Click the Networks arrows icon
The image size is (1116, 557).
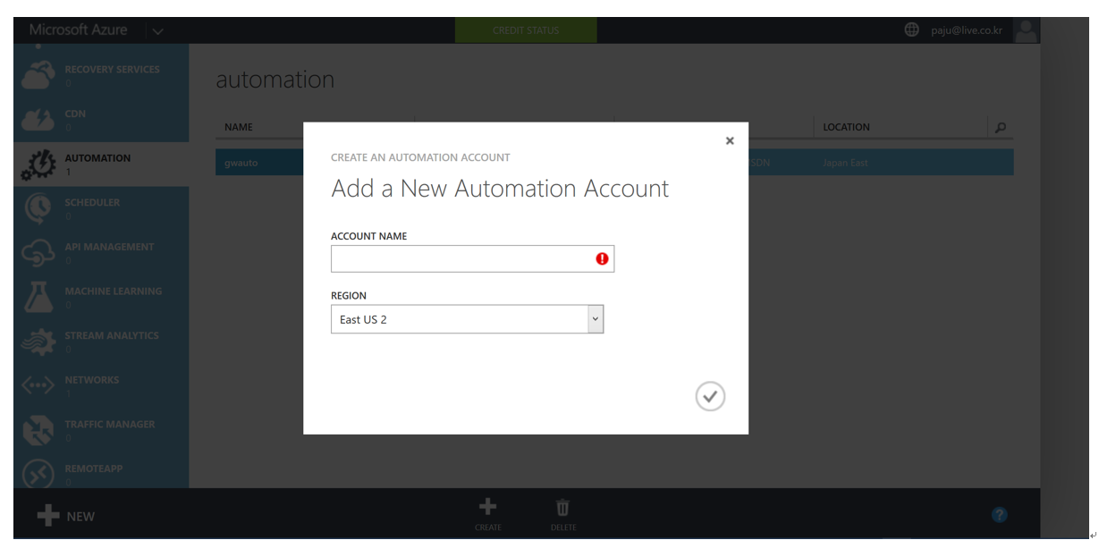click(x=38, y=386)
